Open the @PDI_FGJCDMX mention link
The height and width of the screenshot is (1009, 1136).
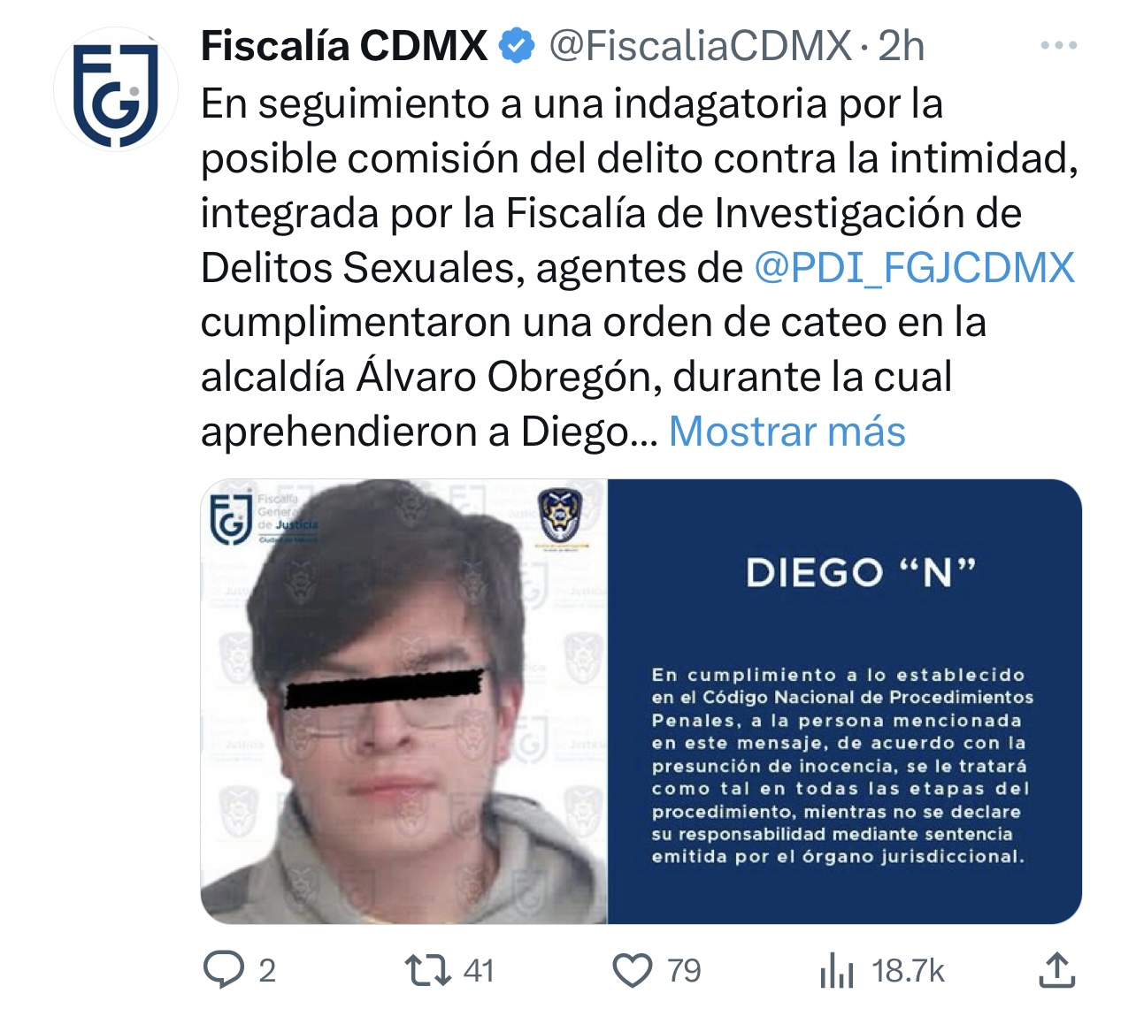[915, 268]
